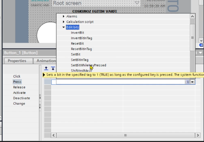204x142 pixels.
Task: Click the highlighted Edit bits label
Action: [x=73, y=27]
